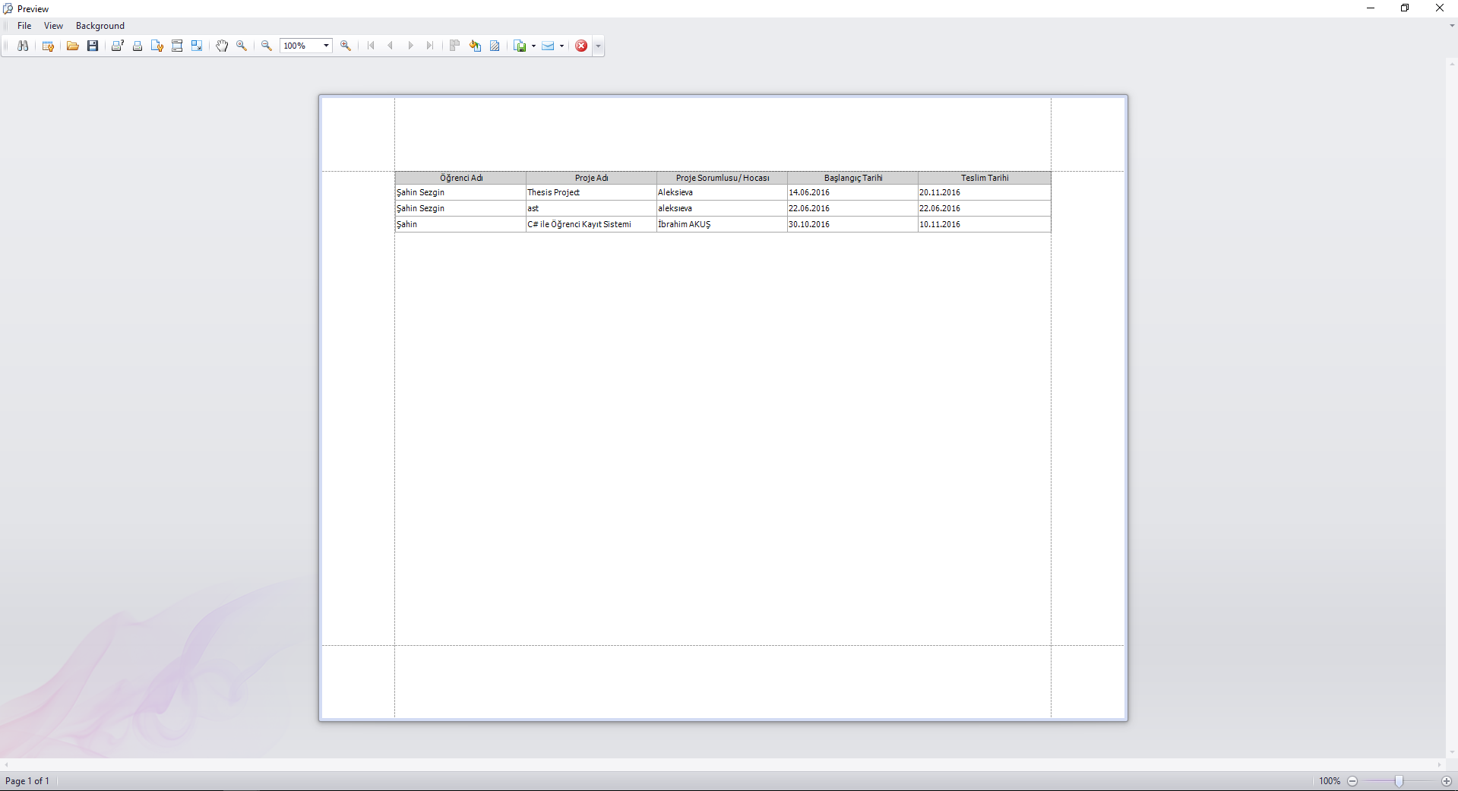Expand the Send via E-Mail dropdown arrow

click(x=561, y=46)
